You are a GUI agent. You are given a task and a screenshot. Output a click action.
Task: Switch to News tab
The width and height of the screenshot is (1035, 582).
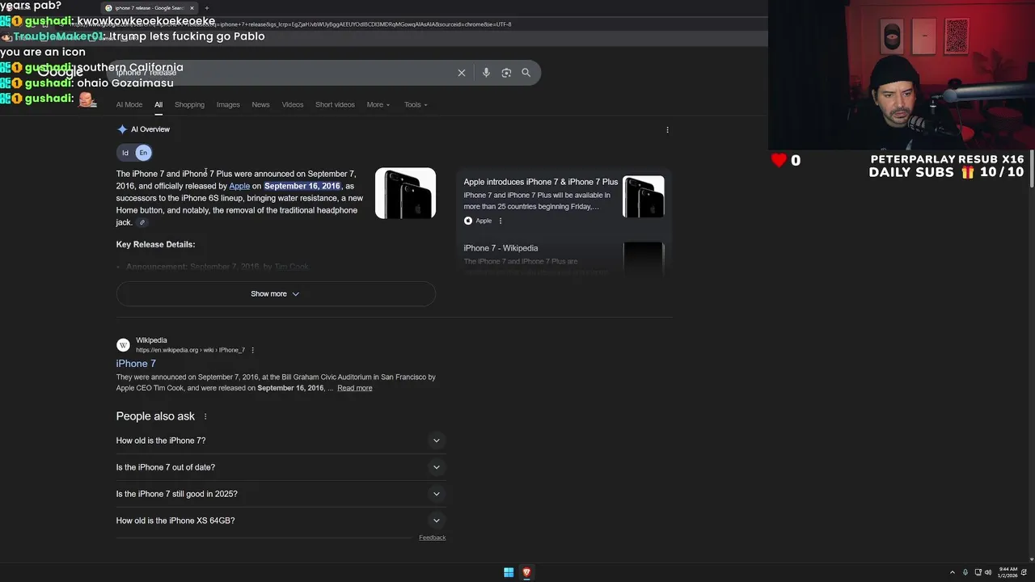pyautogui.click(x=260, y=104)
